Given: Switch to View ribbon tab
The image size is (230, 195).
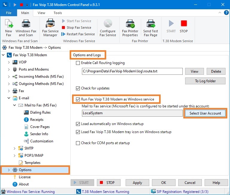Looking at the screenshot, I should pos(41,13).
